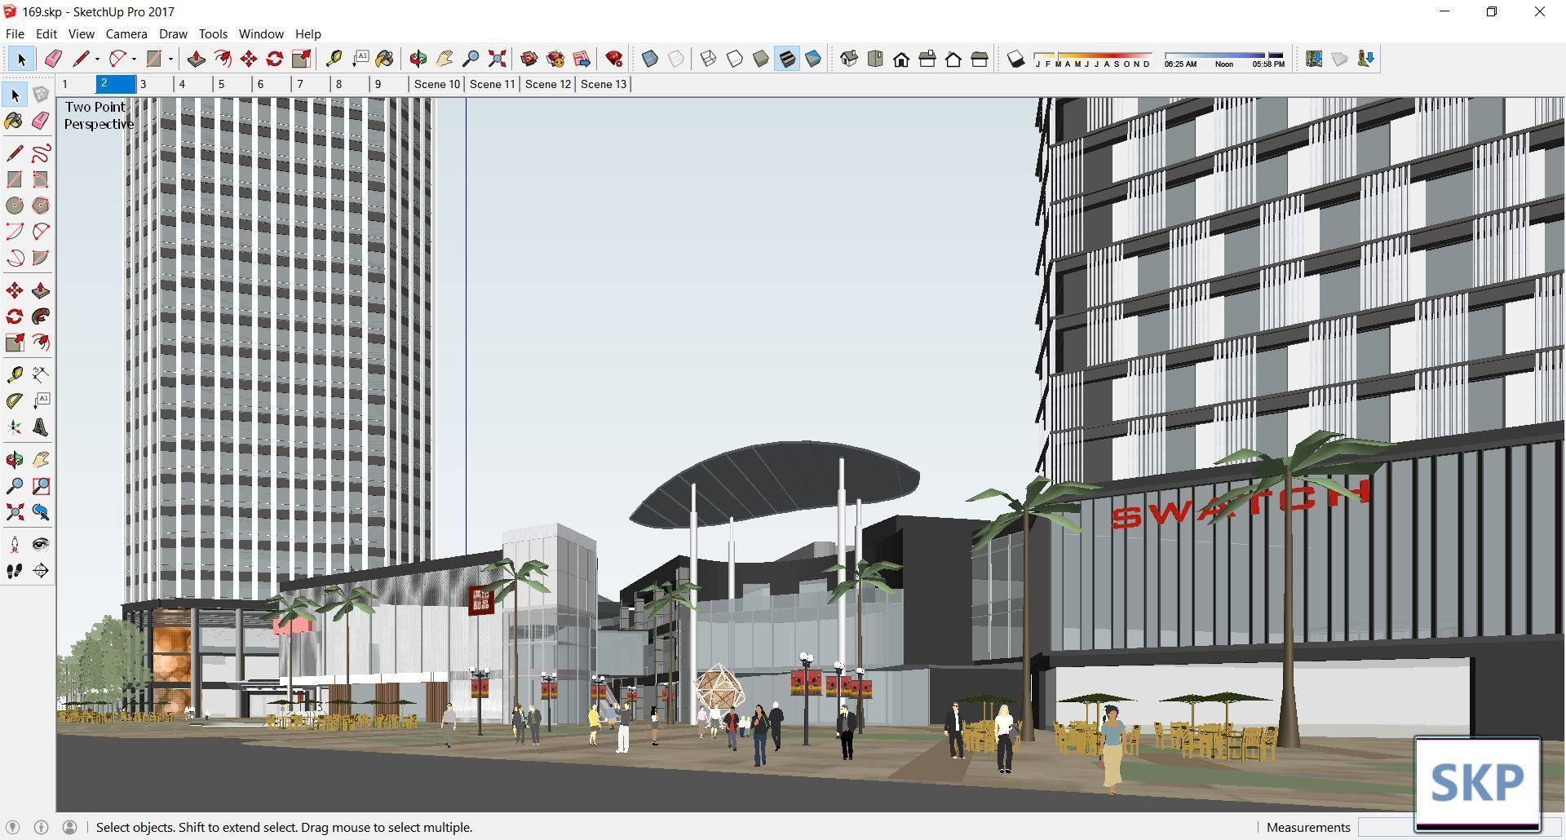Screen dimensions: 1566x840
Task: Switch to Scene 12 tab
Action: tap(548, 84)
